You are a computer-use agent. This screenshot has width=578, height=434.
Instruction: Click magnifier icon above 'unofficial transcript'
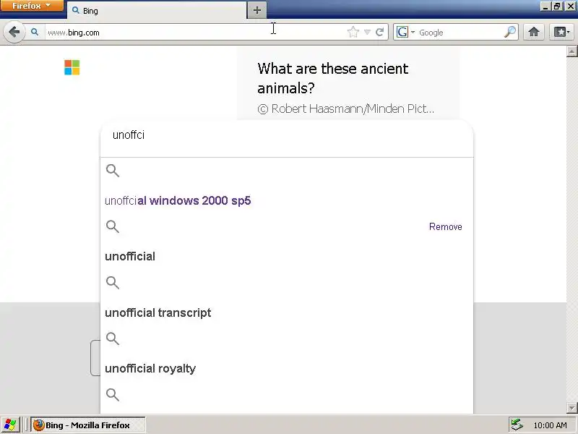click(x=113, y=283)
